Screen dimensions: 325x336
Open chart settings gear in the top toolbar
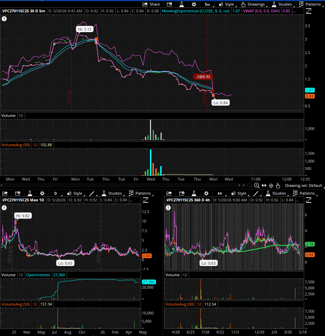click(x=194, y=4)
